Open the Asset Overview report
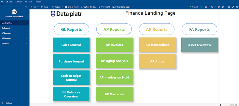The image size is (239, 106). [199, 45]
